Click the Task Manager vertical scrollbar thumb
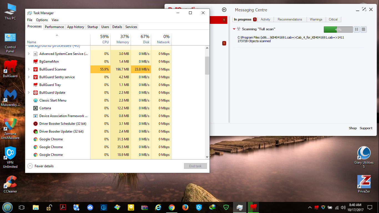 [x=207, y=66]
